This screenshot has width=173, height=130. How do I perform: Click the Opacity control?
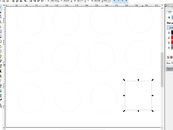coord(170,69)
